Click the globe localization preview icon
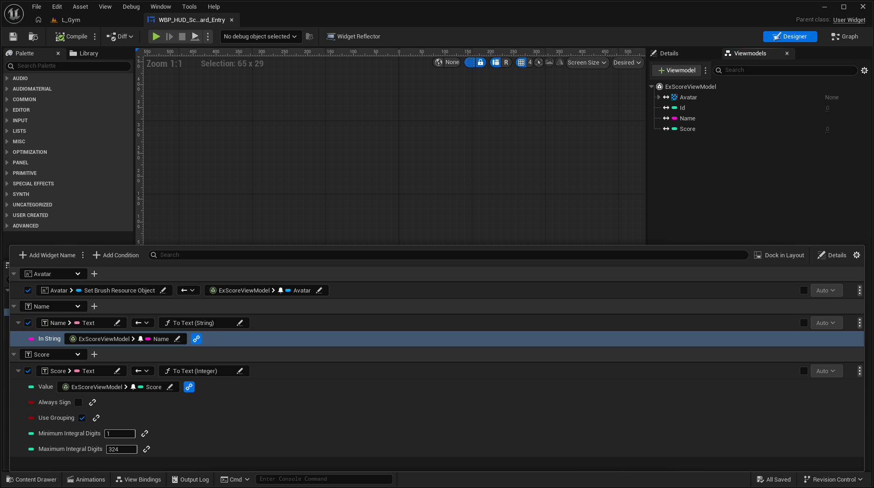874x488 pixels. [x=439, y=63]
